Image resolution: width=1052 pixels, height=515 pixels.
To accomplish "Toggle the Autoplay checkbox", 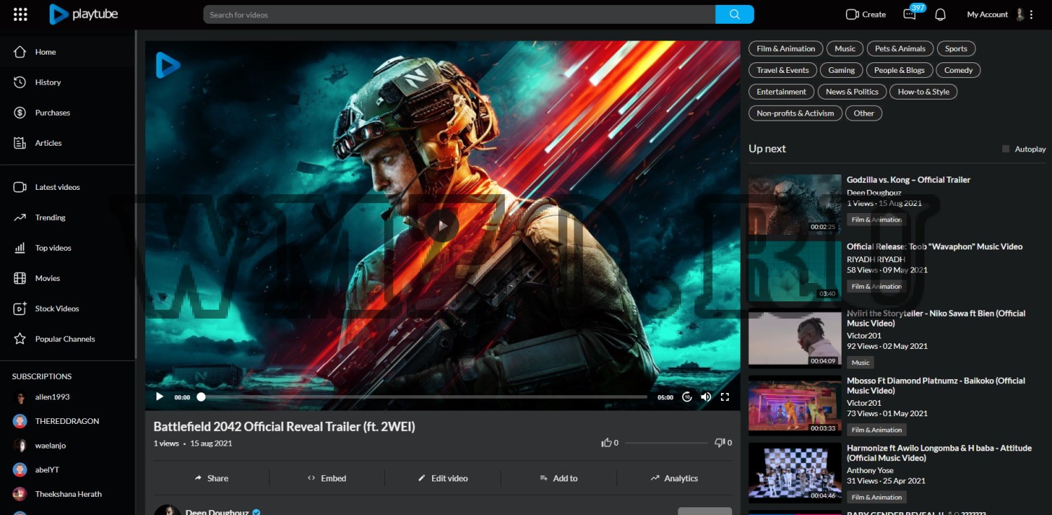I will click(x=1006, y=149).
